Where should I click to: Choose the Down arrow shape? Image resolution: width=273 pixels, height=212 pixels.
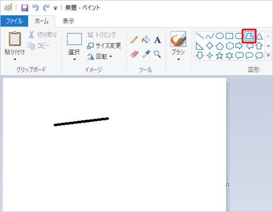[x=200, y=56]
